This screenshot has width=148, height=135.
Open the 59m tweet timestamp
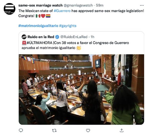(x=100, y=5)
